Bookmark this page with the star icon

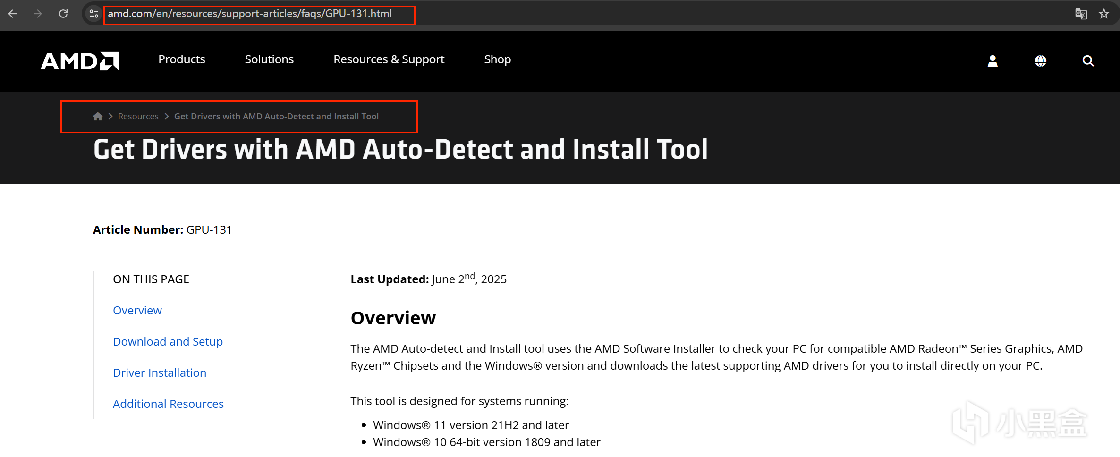click(x=1104, y=14)
